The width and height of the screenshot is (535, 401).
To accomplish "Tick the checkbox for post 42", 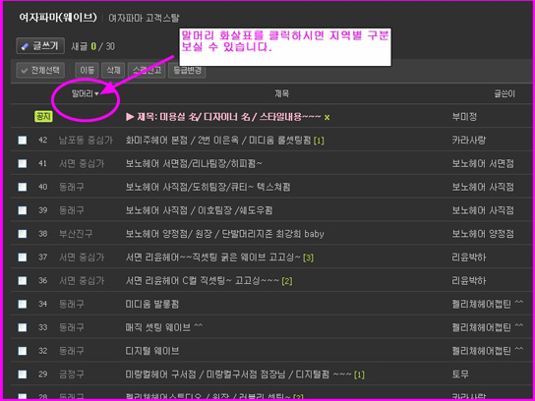I will click(x=23, y=141).
